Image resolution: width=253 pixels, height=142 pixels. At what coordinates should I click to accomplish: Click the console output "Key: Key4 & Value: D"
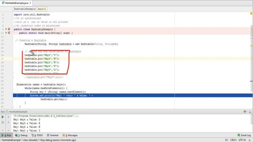click(x=27, y=120)
